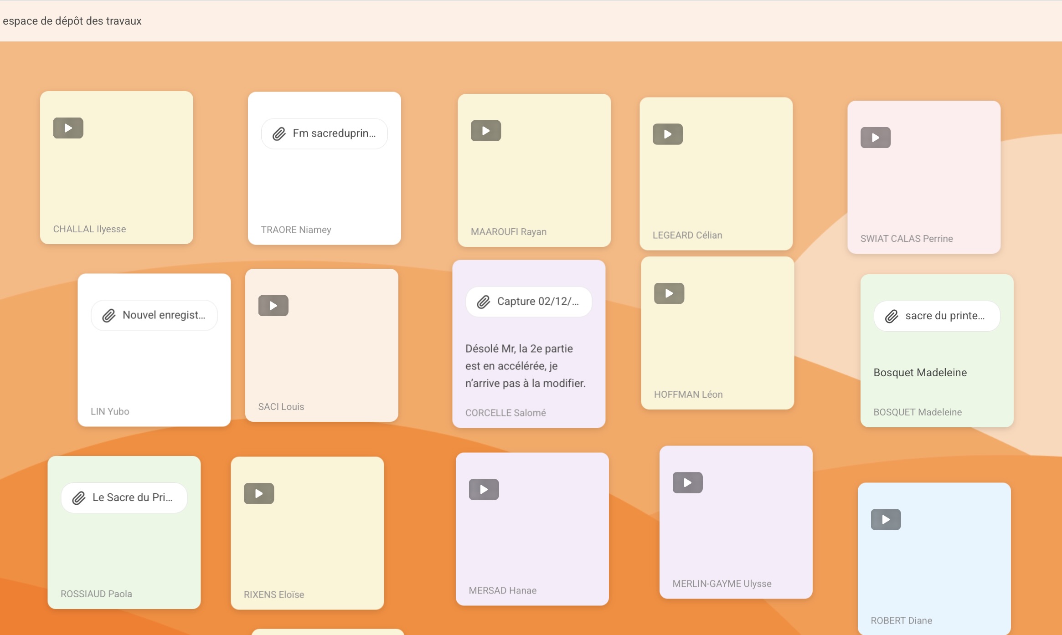Click the 'espace de dépôt des travaux' title

coord(72,21)
